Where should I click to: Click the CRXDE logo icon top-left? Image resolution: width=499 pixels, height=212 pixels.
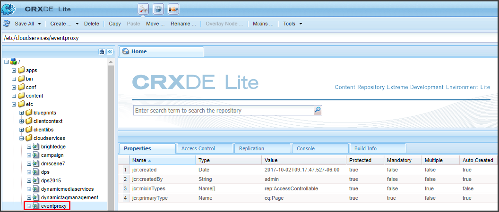pos(9,9)
